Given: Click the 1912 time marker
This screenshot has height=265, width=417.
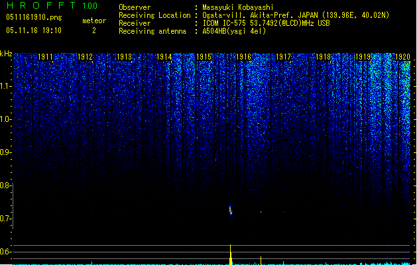Looking at the screenshot, I should (x=85, y=57).
